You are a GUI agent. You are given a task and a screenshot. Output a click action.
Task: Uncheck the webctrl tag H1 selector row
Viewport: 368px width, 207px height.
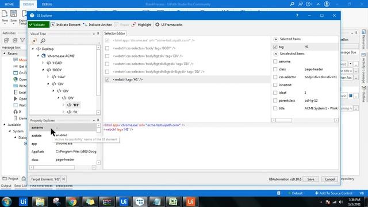(107, 79)
